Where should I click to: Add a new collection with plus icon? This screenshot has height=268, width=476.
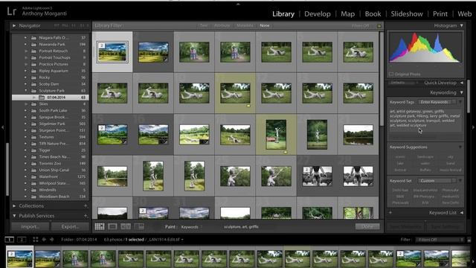[86, 205]
